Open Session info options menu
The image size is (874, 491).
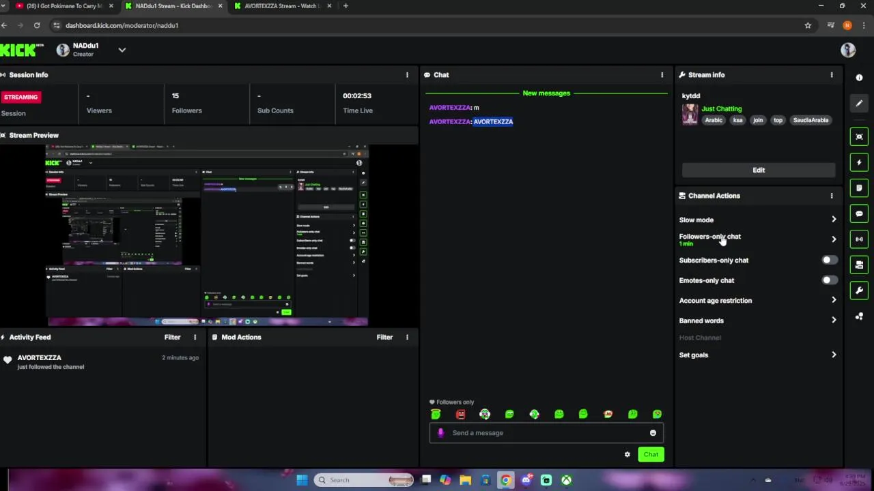pyautogui.click(x=407, y=75)
